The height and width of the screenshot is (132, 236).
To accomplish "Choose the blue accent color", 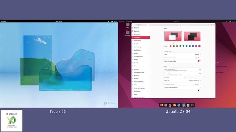I will point(190,46).
